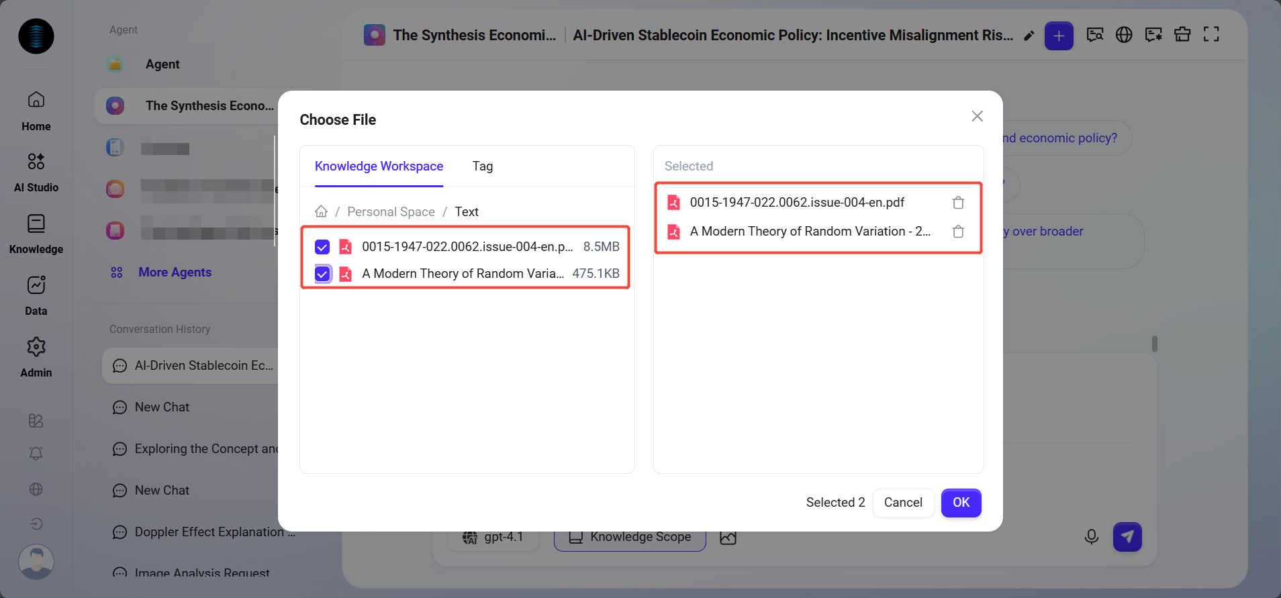Open AI Studio from sidebar

click(x=36, y=172)
